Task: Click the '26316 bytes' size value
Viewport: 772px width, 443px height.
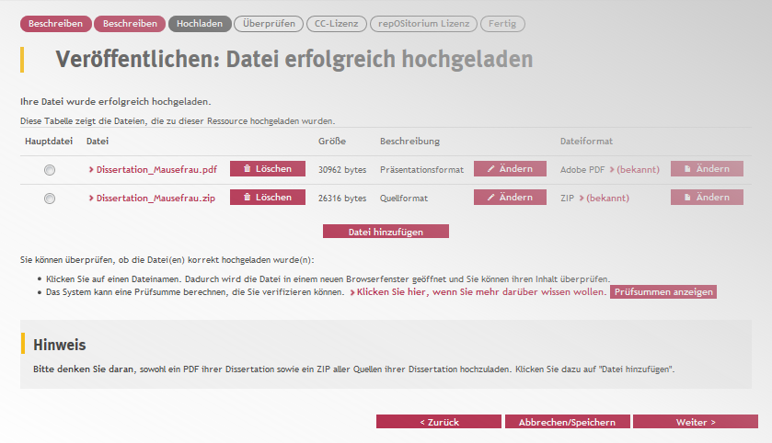Action: [x=342, y=199]
